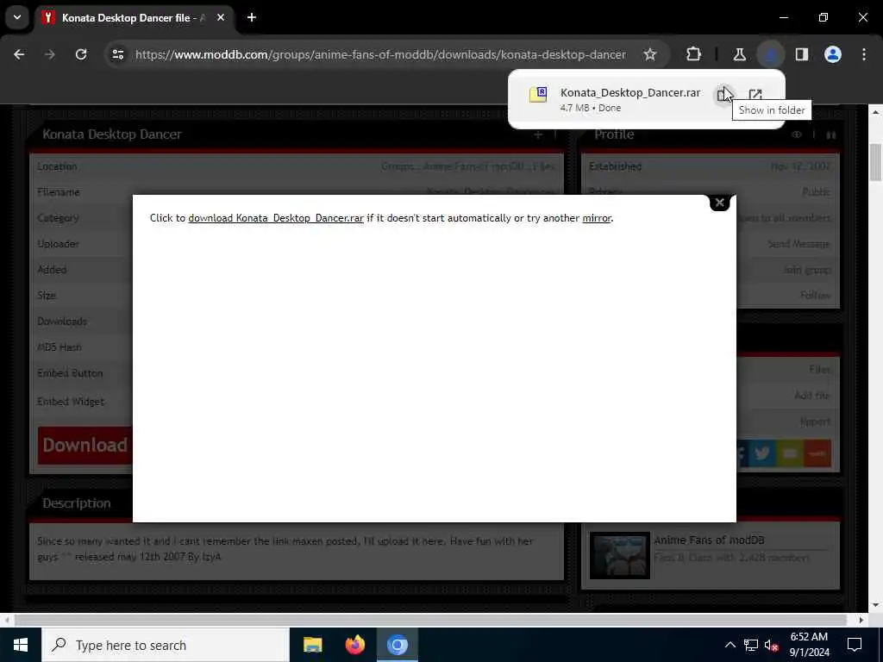The height and width of the screenshot is (662, 883).
Task: Show Konata_Desktop_Dancer.rar in folder
Action: [x=723, y=95]
